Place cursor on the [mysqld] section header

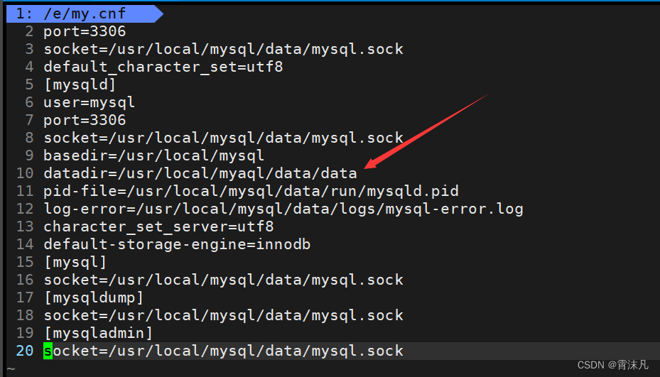(79, 84)
